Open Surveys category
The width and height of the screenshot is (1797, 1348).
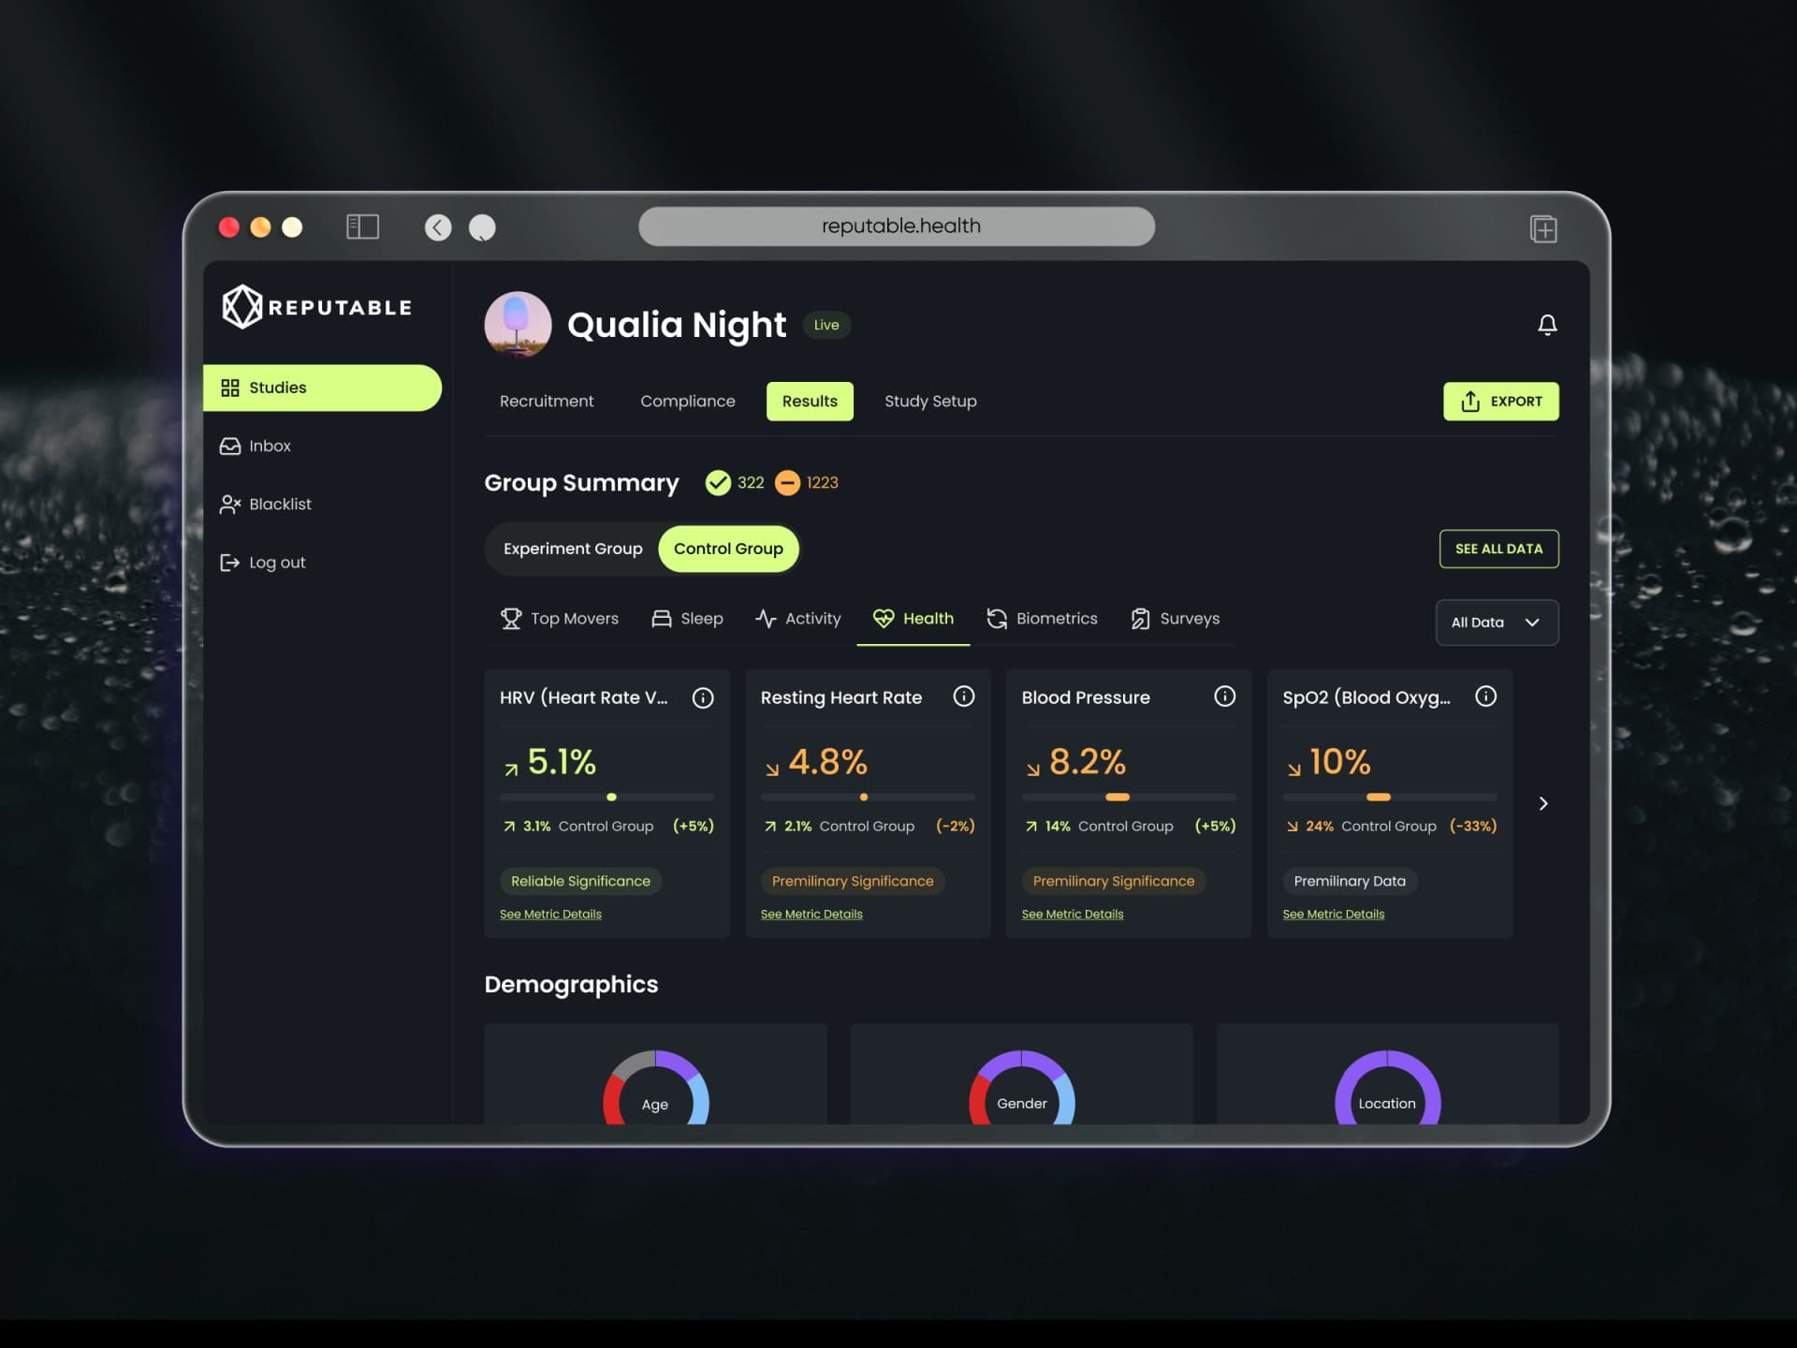[1175, 619]
